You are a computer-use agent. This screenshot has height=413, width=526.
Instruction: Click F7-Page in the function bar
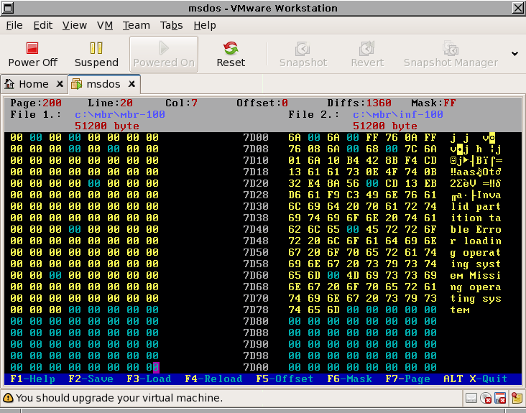pos(407,379)
